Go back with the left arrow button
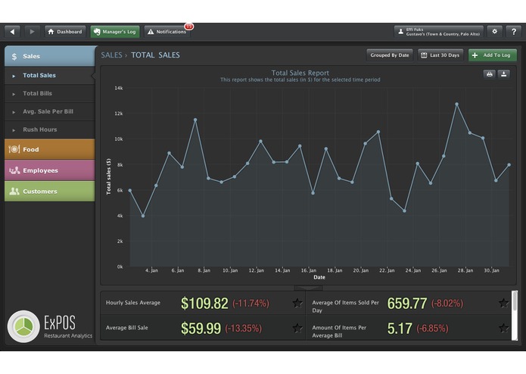This screenshot has width=526, height=374. click(x=12, y=32)
